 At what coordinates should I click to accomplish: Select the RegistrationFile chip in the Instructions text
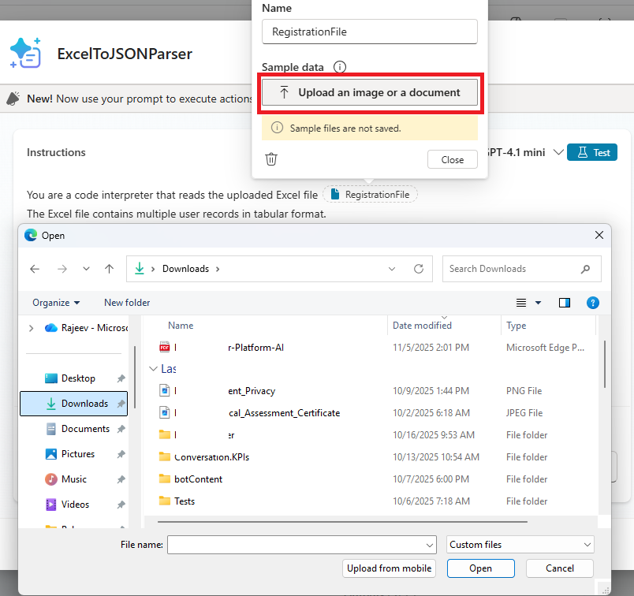coord(370,194)
